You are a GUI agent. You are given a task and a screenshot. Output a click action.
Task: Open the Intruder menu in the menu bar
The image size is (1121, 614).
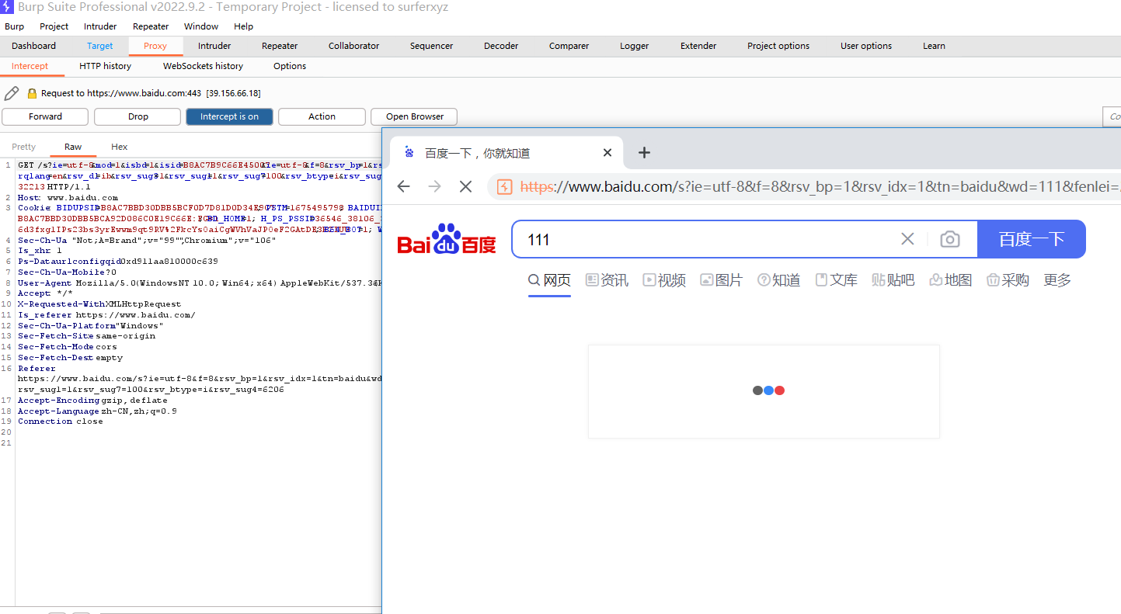pyautogui.click(x=100, y=26)
